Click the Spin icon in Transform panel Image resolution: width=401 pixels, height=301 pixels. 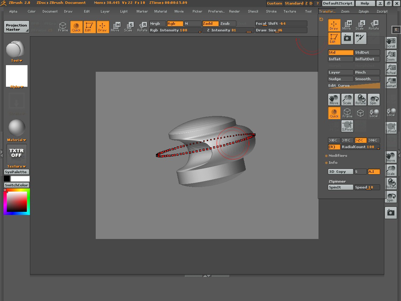tap(374, 100)
